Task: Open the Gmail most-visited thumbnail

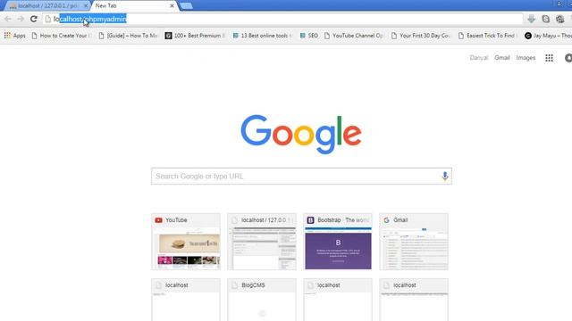Action: click(x=414, y=242)
